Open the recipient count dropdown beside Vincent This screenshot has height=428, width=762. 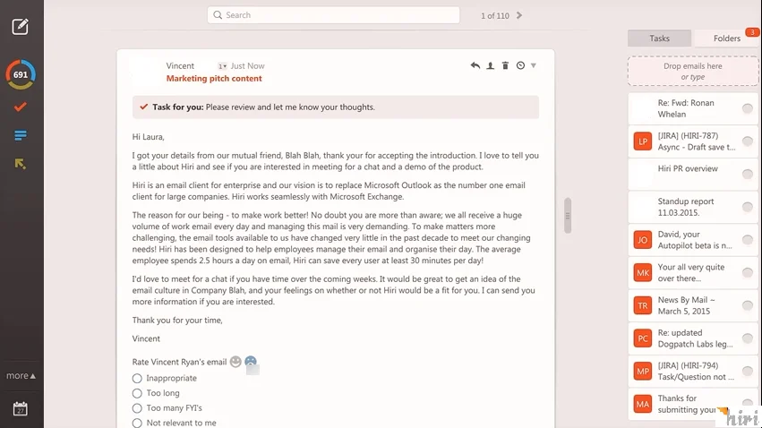[x=222, y=66]
